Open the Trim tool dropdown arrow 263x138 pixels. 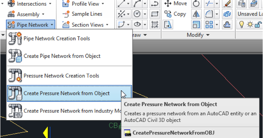pyautogui.click(x=217, y=4)
